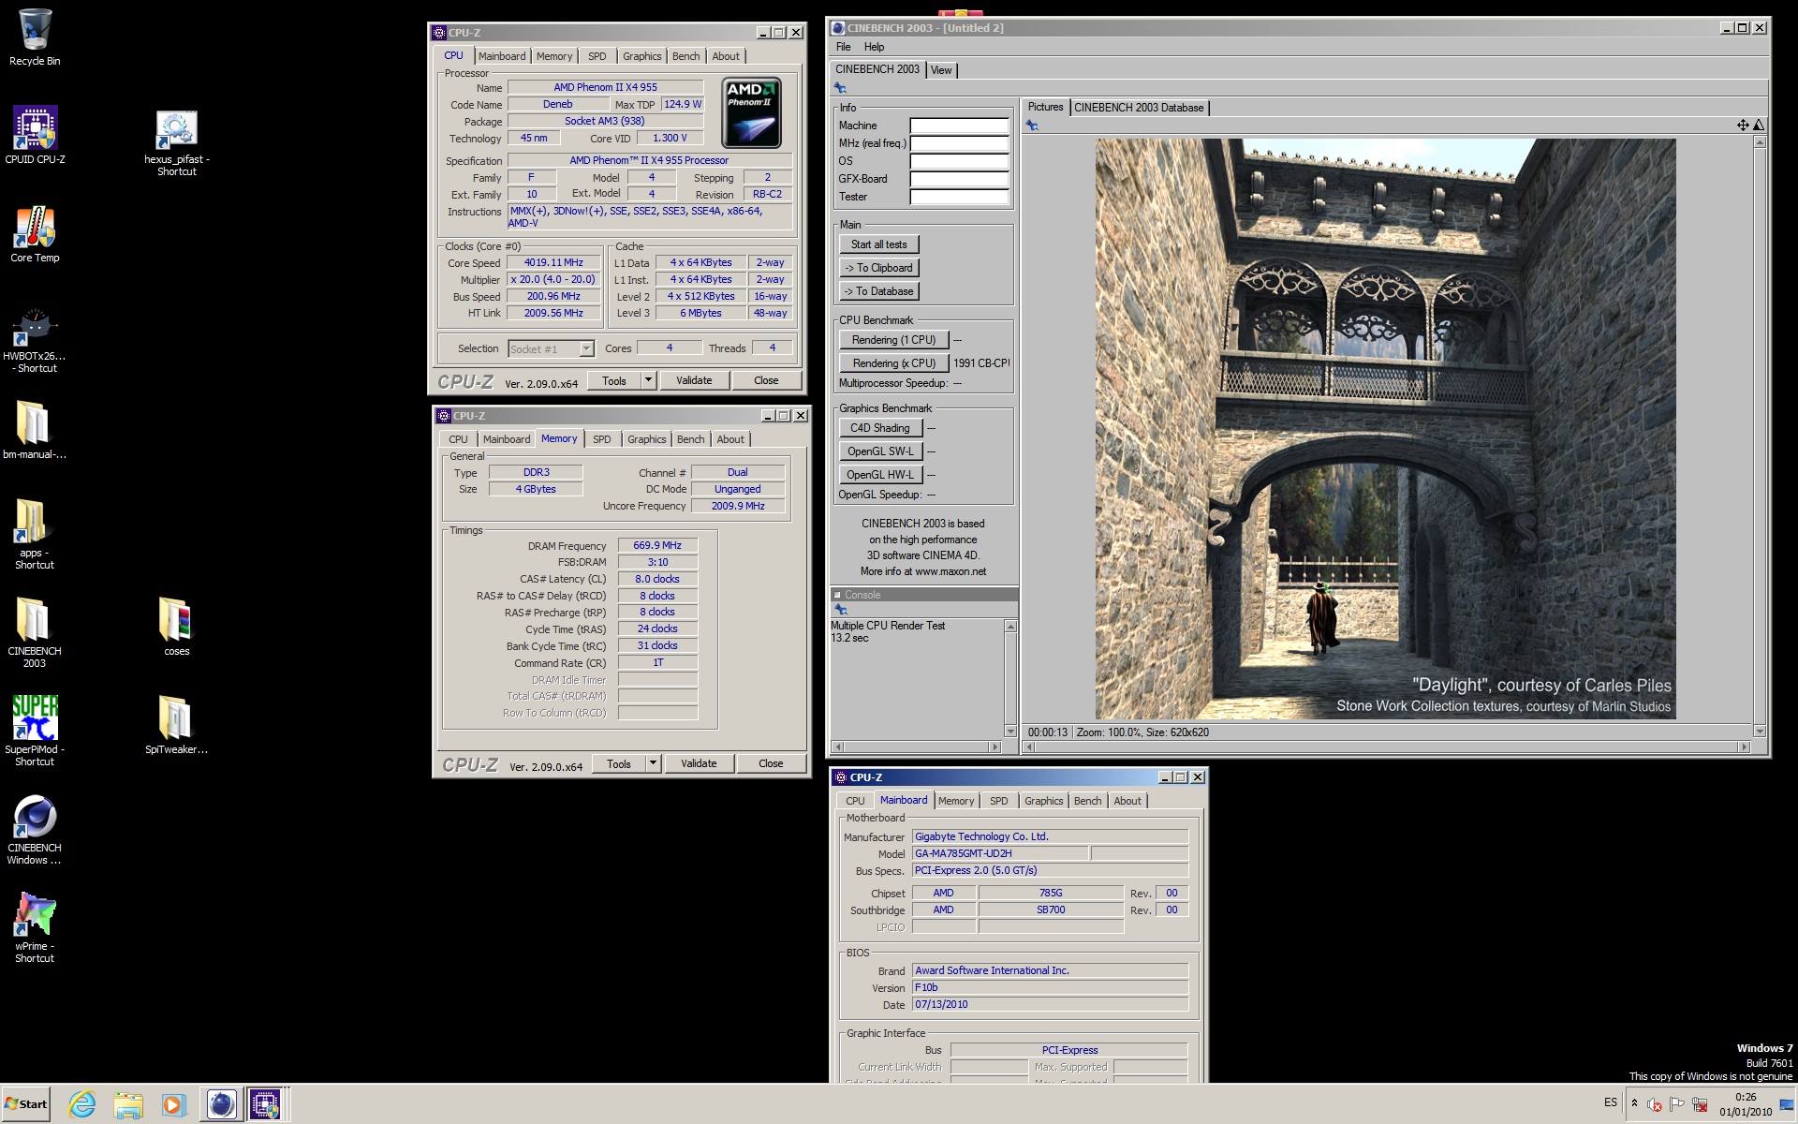Click the Start button on taskbar

click(25, 1104)
